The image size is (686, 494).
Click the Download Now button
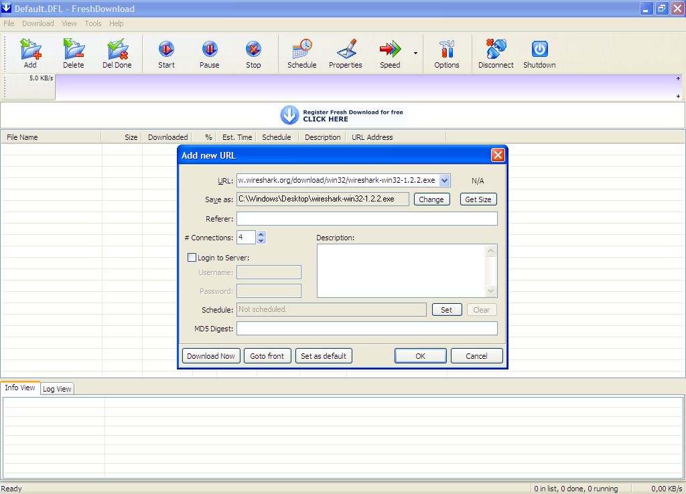(x=211, y=356)
